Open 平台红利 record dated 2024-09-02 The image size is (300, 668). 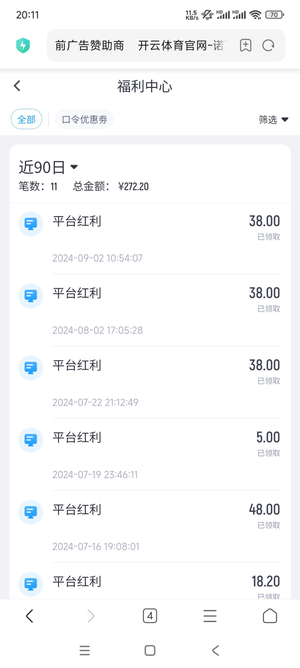pos(150,238)
